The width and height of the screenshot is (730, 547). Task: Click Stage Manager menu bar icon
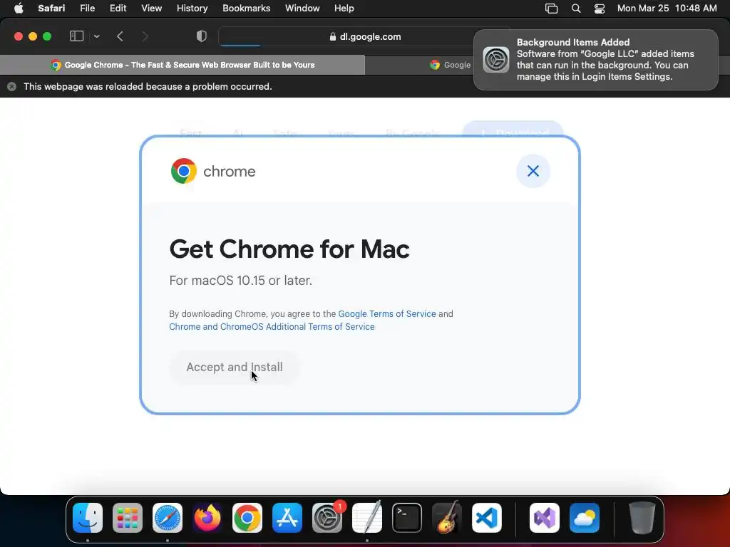click(x=551, y=9)
